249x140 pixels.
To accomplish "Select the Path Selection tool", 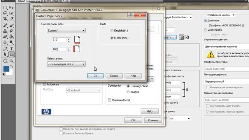I will pyautogui.click(x=5, y=54).
